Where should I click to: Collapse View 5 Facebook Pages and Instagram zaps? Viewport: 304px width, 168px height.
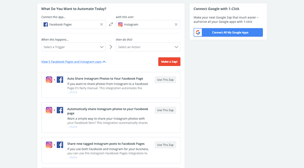click(71, 62)
